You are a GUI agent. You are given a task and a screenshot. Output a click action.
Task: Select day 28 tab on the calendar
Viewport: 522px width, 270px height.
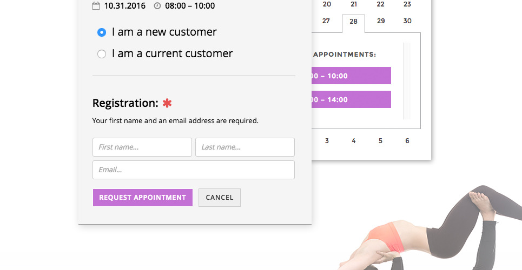tap(354, 22)
